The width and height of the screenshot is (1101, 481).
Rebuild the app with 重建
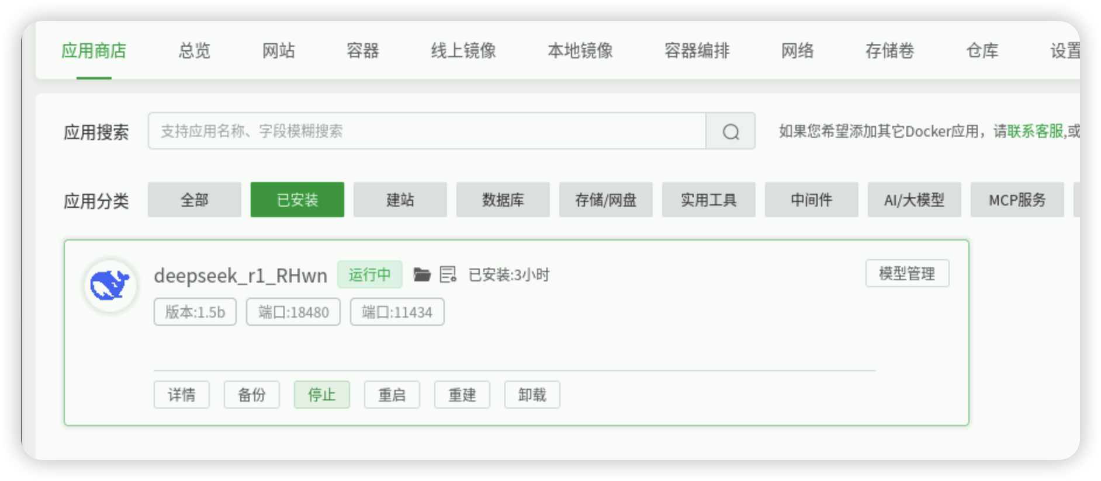pos(462,395)
